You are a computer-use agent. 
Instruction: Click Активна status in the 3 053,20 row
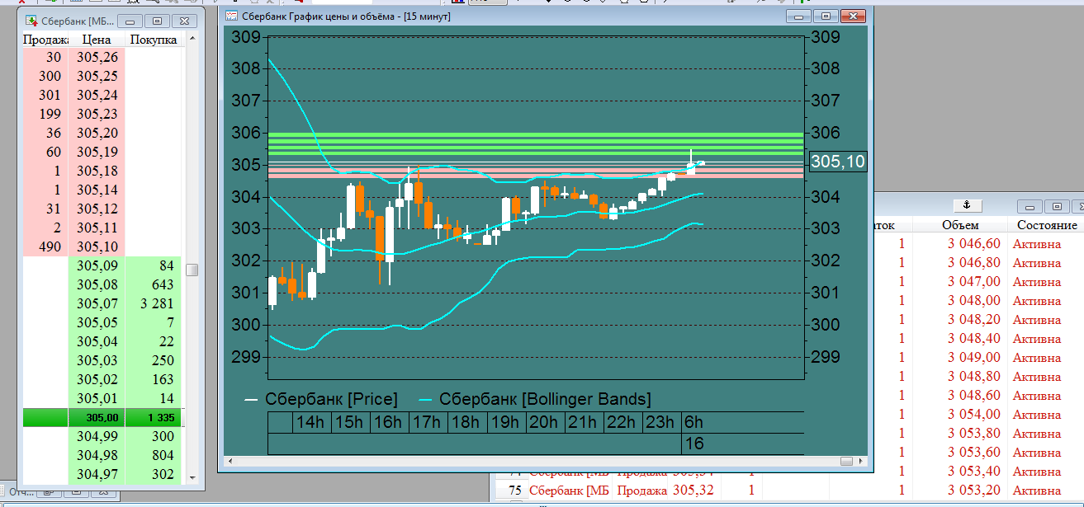[x=1036, y=491]
